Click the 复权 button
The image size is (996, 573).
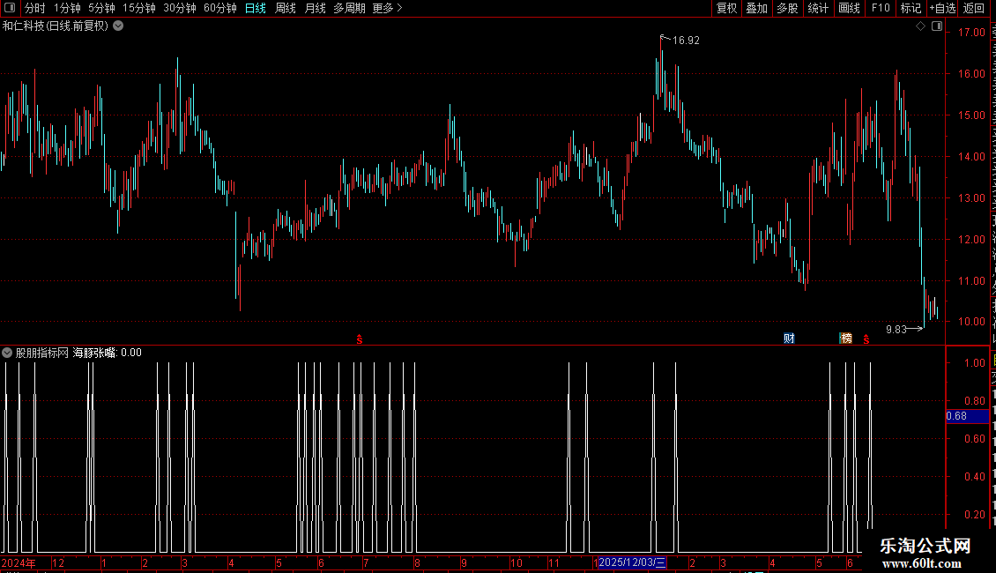coord(726,8)
